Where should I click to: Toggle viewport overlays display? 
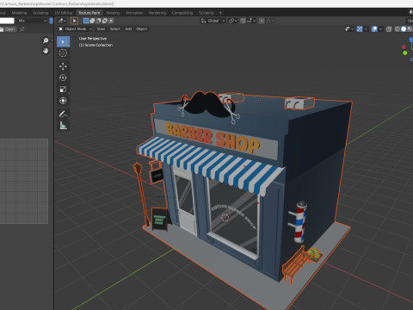click(x=374, y=29)
